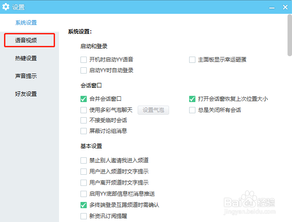292x222 pixels.
Task: Enable 用户离开频道时文字提示
Action: (84, 183)
